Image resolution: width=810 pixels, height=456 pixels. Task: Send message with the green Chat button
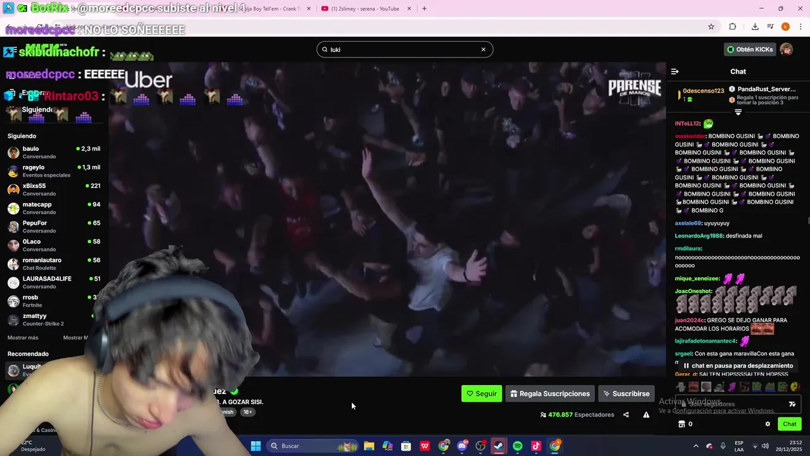[x=790, y=424]
